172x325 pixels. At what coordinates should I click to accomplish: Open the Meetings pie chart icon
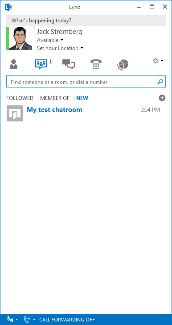pos(123,65)
